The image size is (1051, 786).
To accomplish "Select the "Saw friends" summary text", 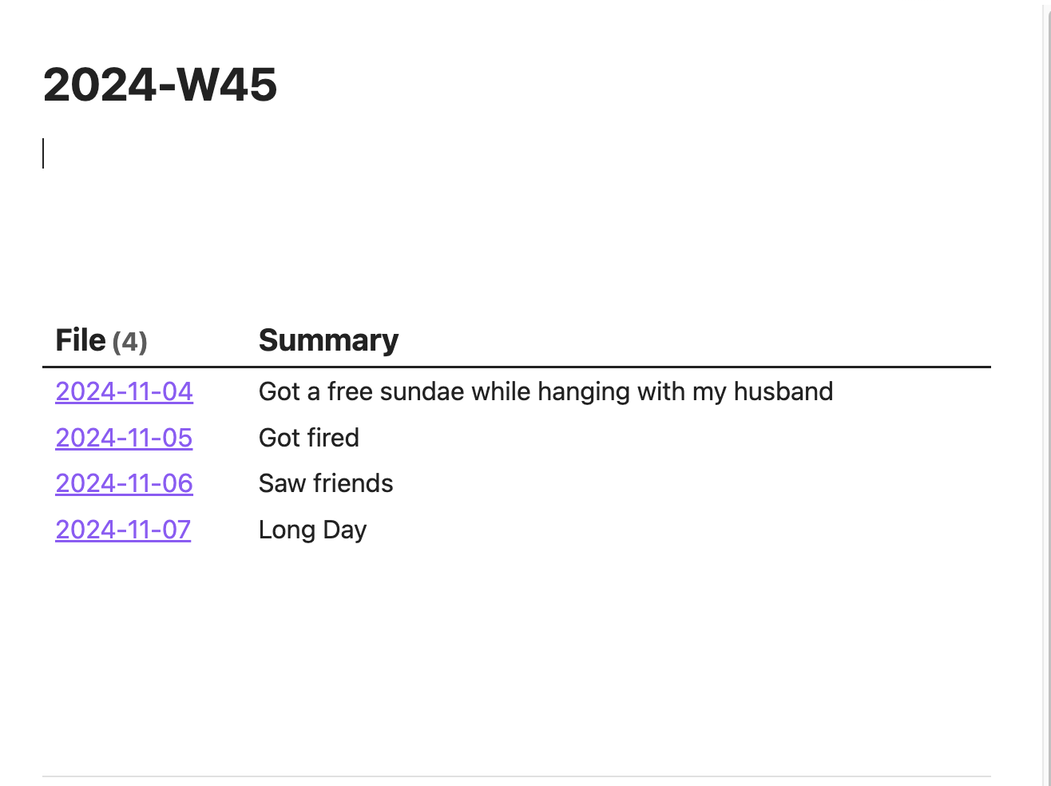I will 326,483.
